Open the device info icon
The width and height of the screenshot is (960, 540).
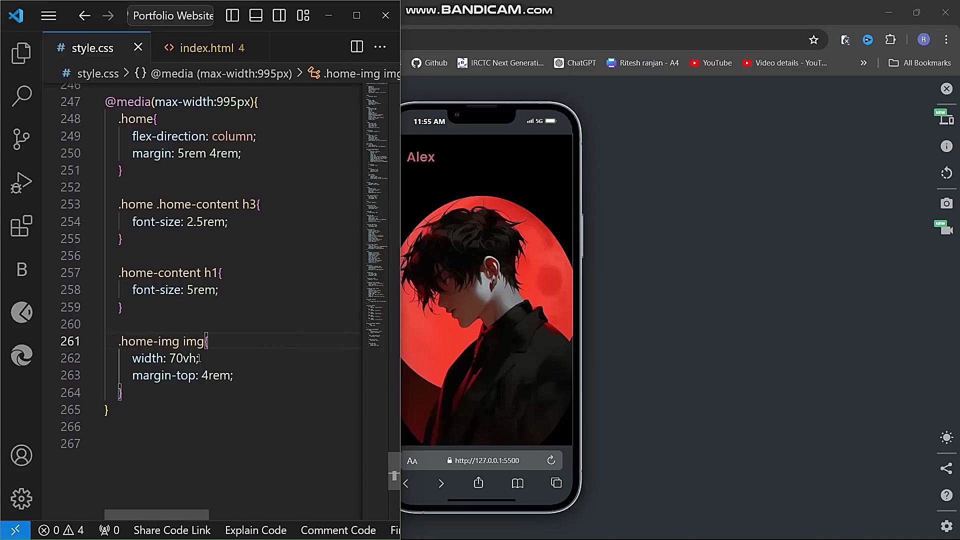946,146
